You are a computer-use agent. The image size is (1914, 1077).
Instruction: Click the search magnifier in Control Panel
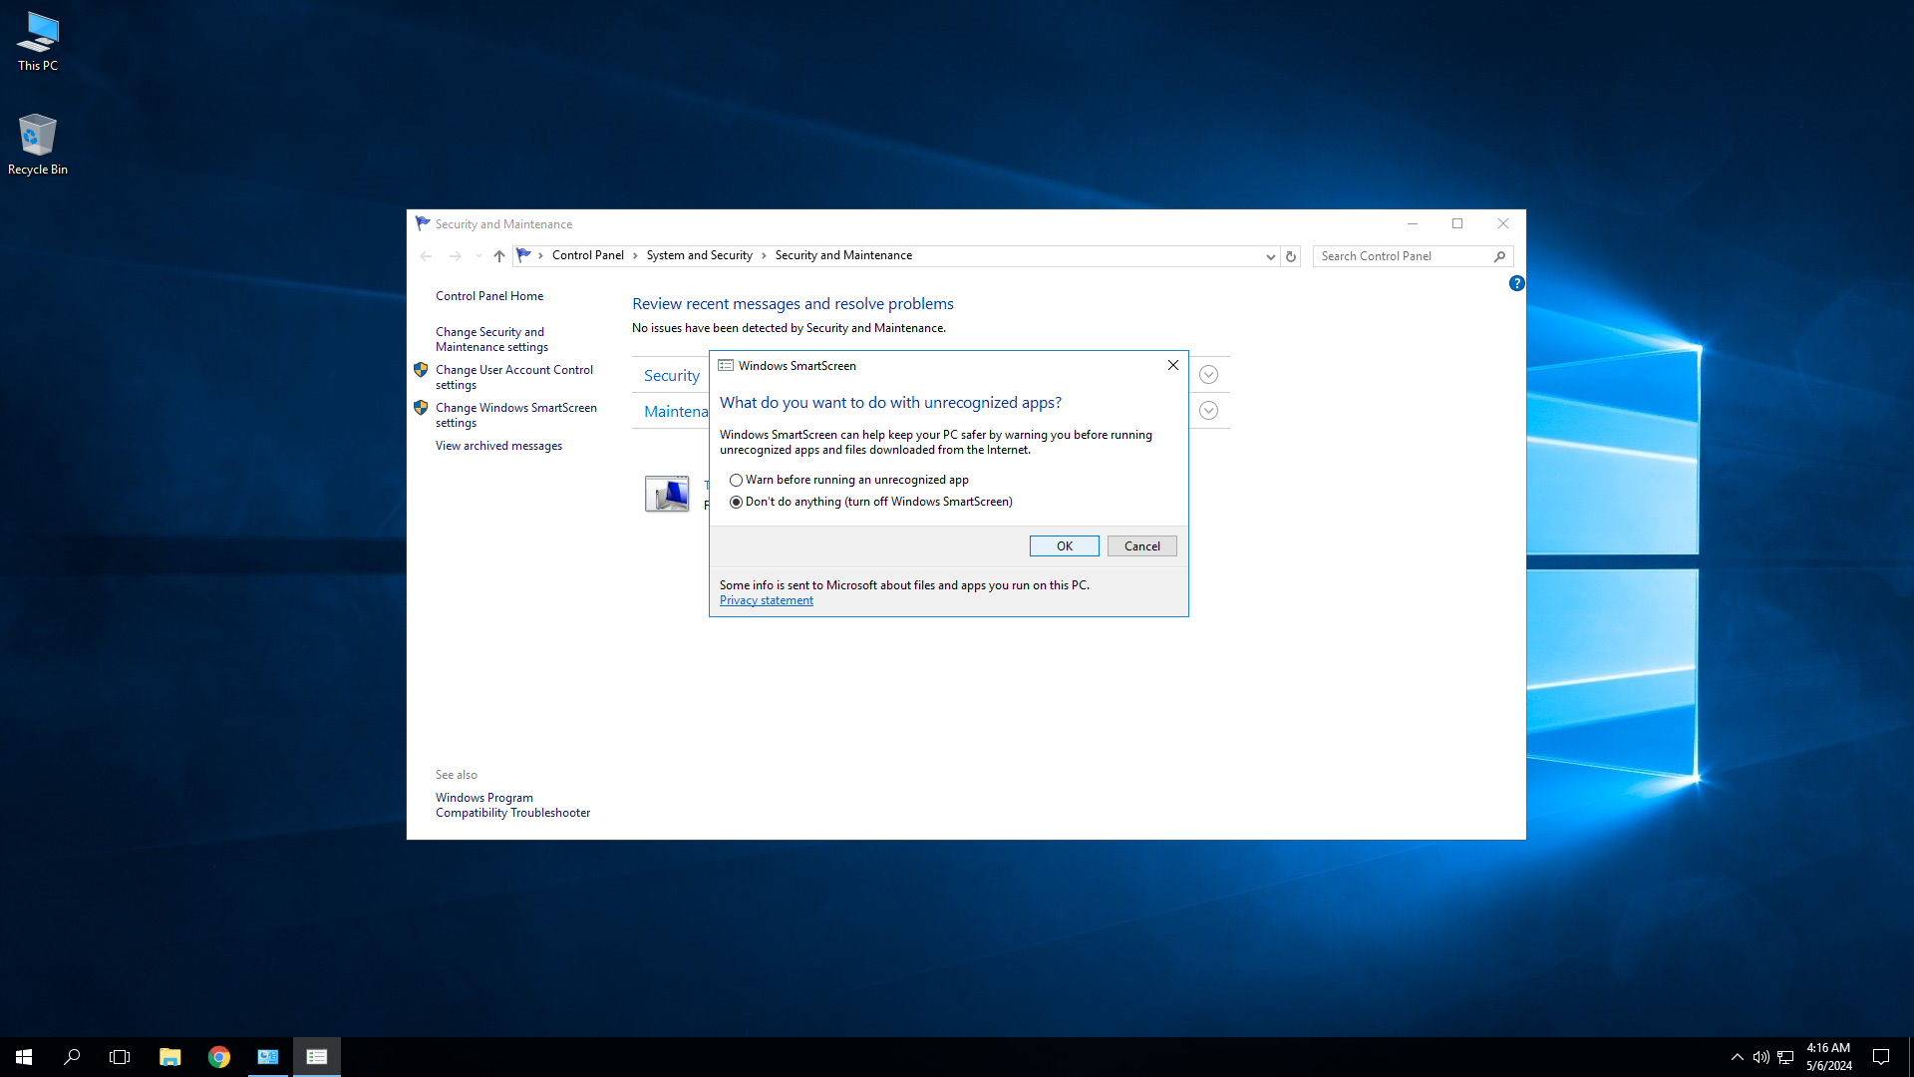click(1499, 256)
